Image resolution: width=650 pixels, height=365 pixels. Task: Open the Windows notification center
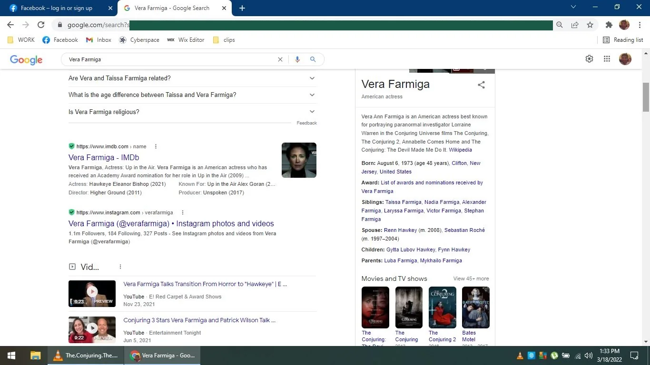pos(634,355)
